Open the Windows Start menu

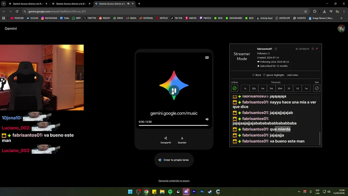(x=130, y=192)
